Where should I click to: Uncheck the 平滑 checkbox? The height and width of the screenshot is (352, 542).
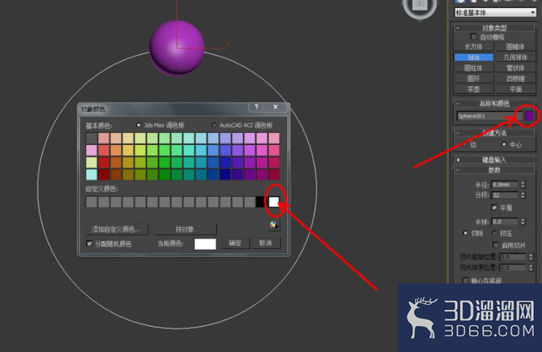(494, 208)
